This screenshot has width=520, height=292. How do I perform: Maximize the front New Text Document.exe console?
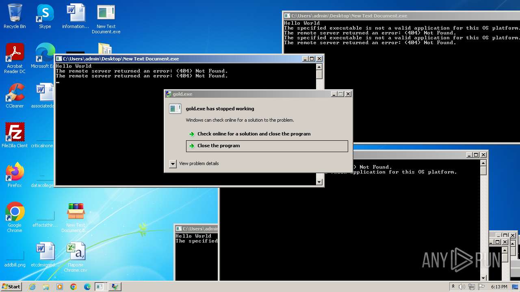click(x=312, y=59)
